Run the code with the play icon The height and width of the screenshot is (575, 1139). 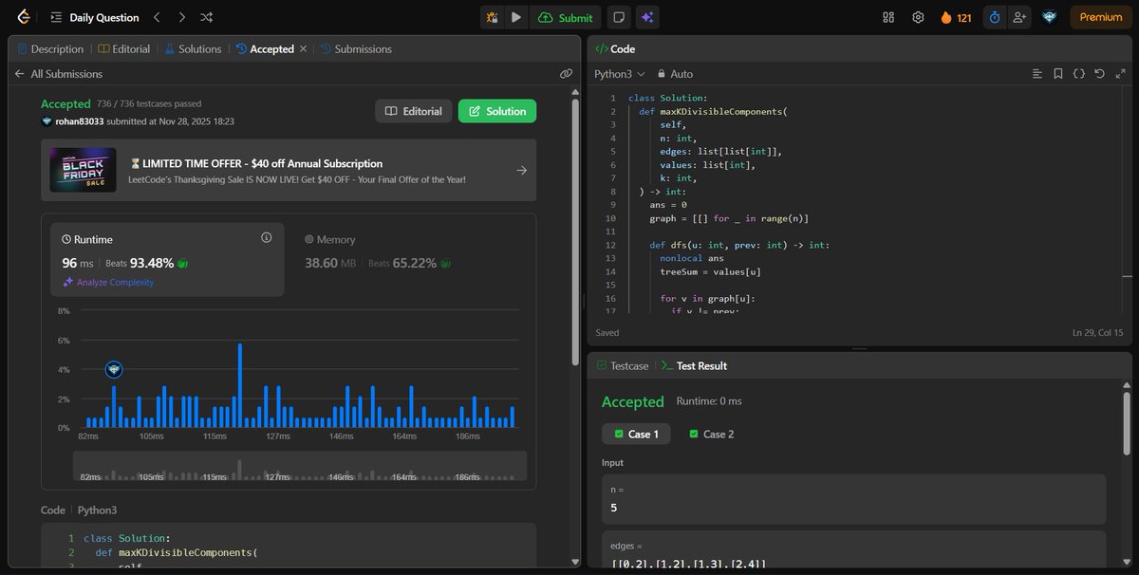click(514, 17)
